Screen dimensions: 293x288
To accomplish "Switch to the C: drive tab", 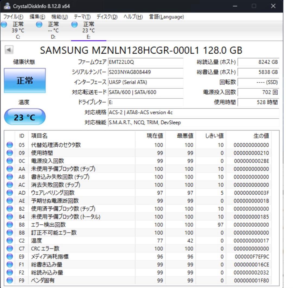I will (18, 30).
